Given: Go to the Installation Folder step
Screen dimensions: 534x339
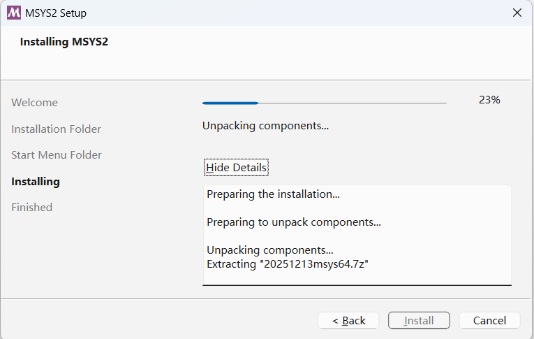Looking at the screenshot, I should 56,129.
